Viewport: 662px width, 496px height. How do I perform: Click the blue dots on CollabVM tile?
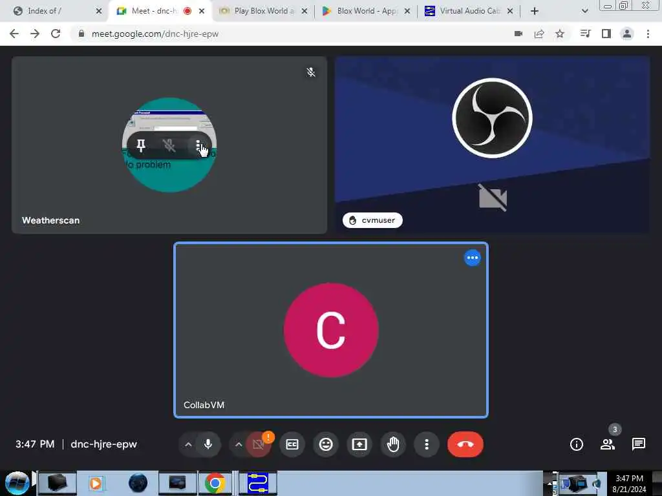click(472, 258)
